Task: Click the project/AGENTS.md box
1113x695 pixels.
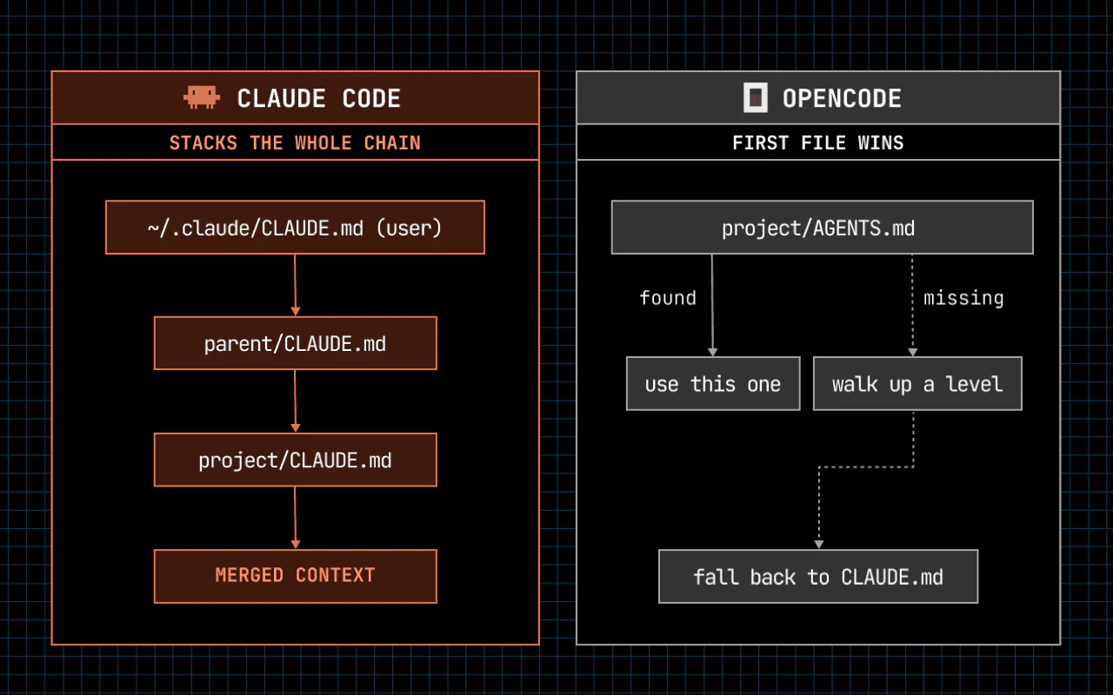Action: pos(823,228)
